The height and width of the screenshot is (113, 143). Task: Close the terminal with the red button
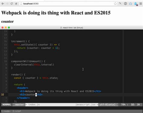tap(3, 27)
